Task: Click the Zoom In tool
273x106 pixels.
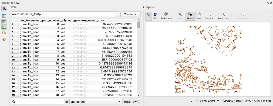Action: [x=209, y=16]
